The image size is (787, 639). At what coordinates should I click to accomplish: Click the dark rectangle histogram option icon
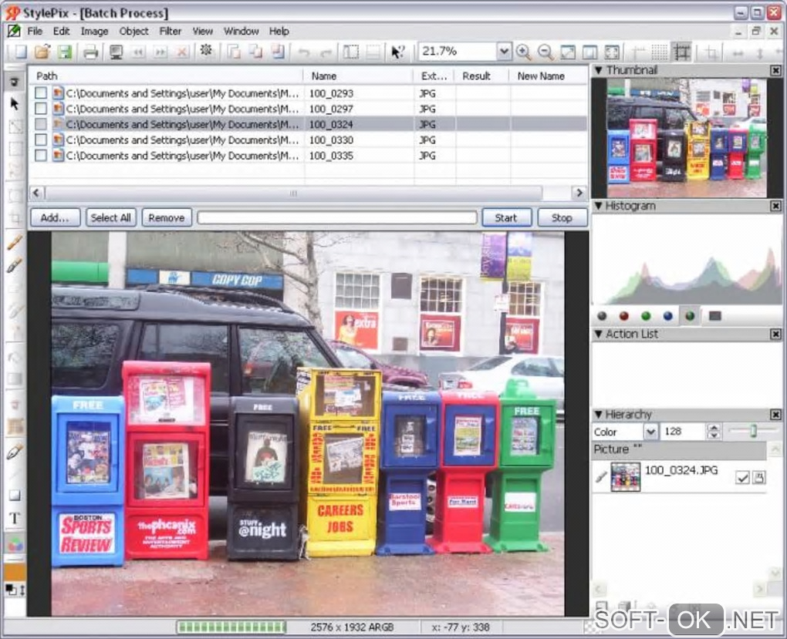[x=714, y=316]
